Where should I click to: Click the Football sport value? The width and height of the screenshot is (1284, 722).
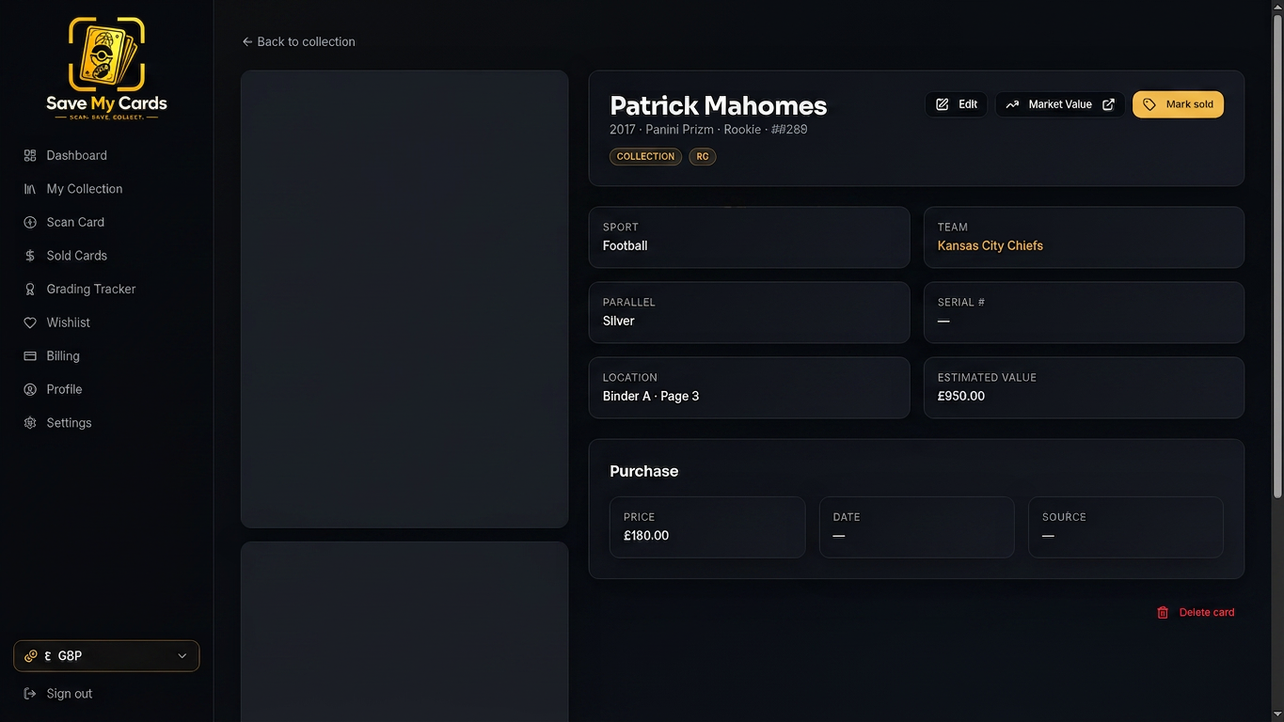click(x=626, y=245)
